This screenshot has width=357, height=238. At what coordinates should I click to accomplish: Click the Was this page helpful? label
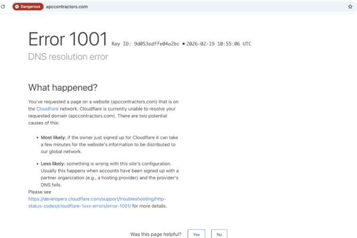tap(155, 234)
